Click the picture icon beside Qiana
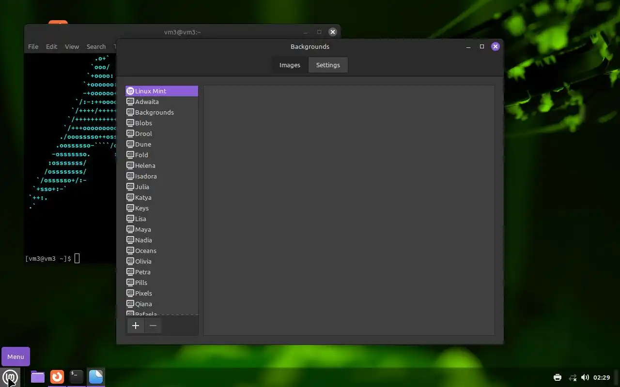This screenshot has height=387, width=620. pos(130,304)
